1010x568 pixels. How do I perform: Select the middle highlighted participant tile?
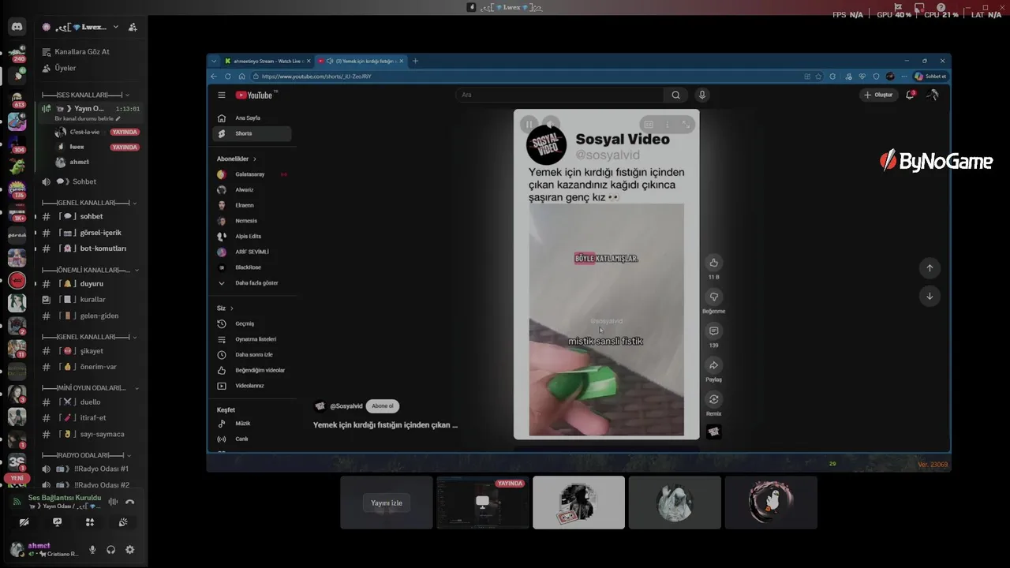click(578, 503)
